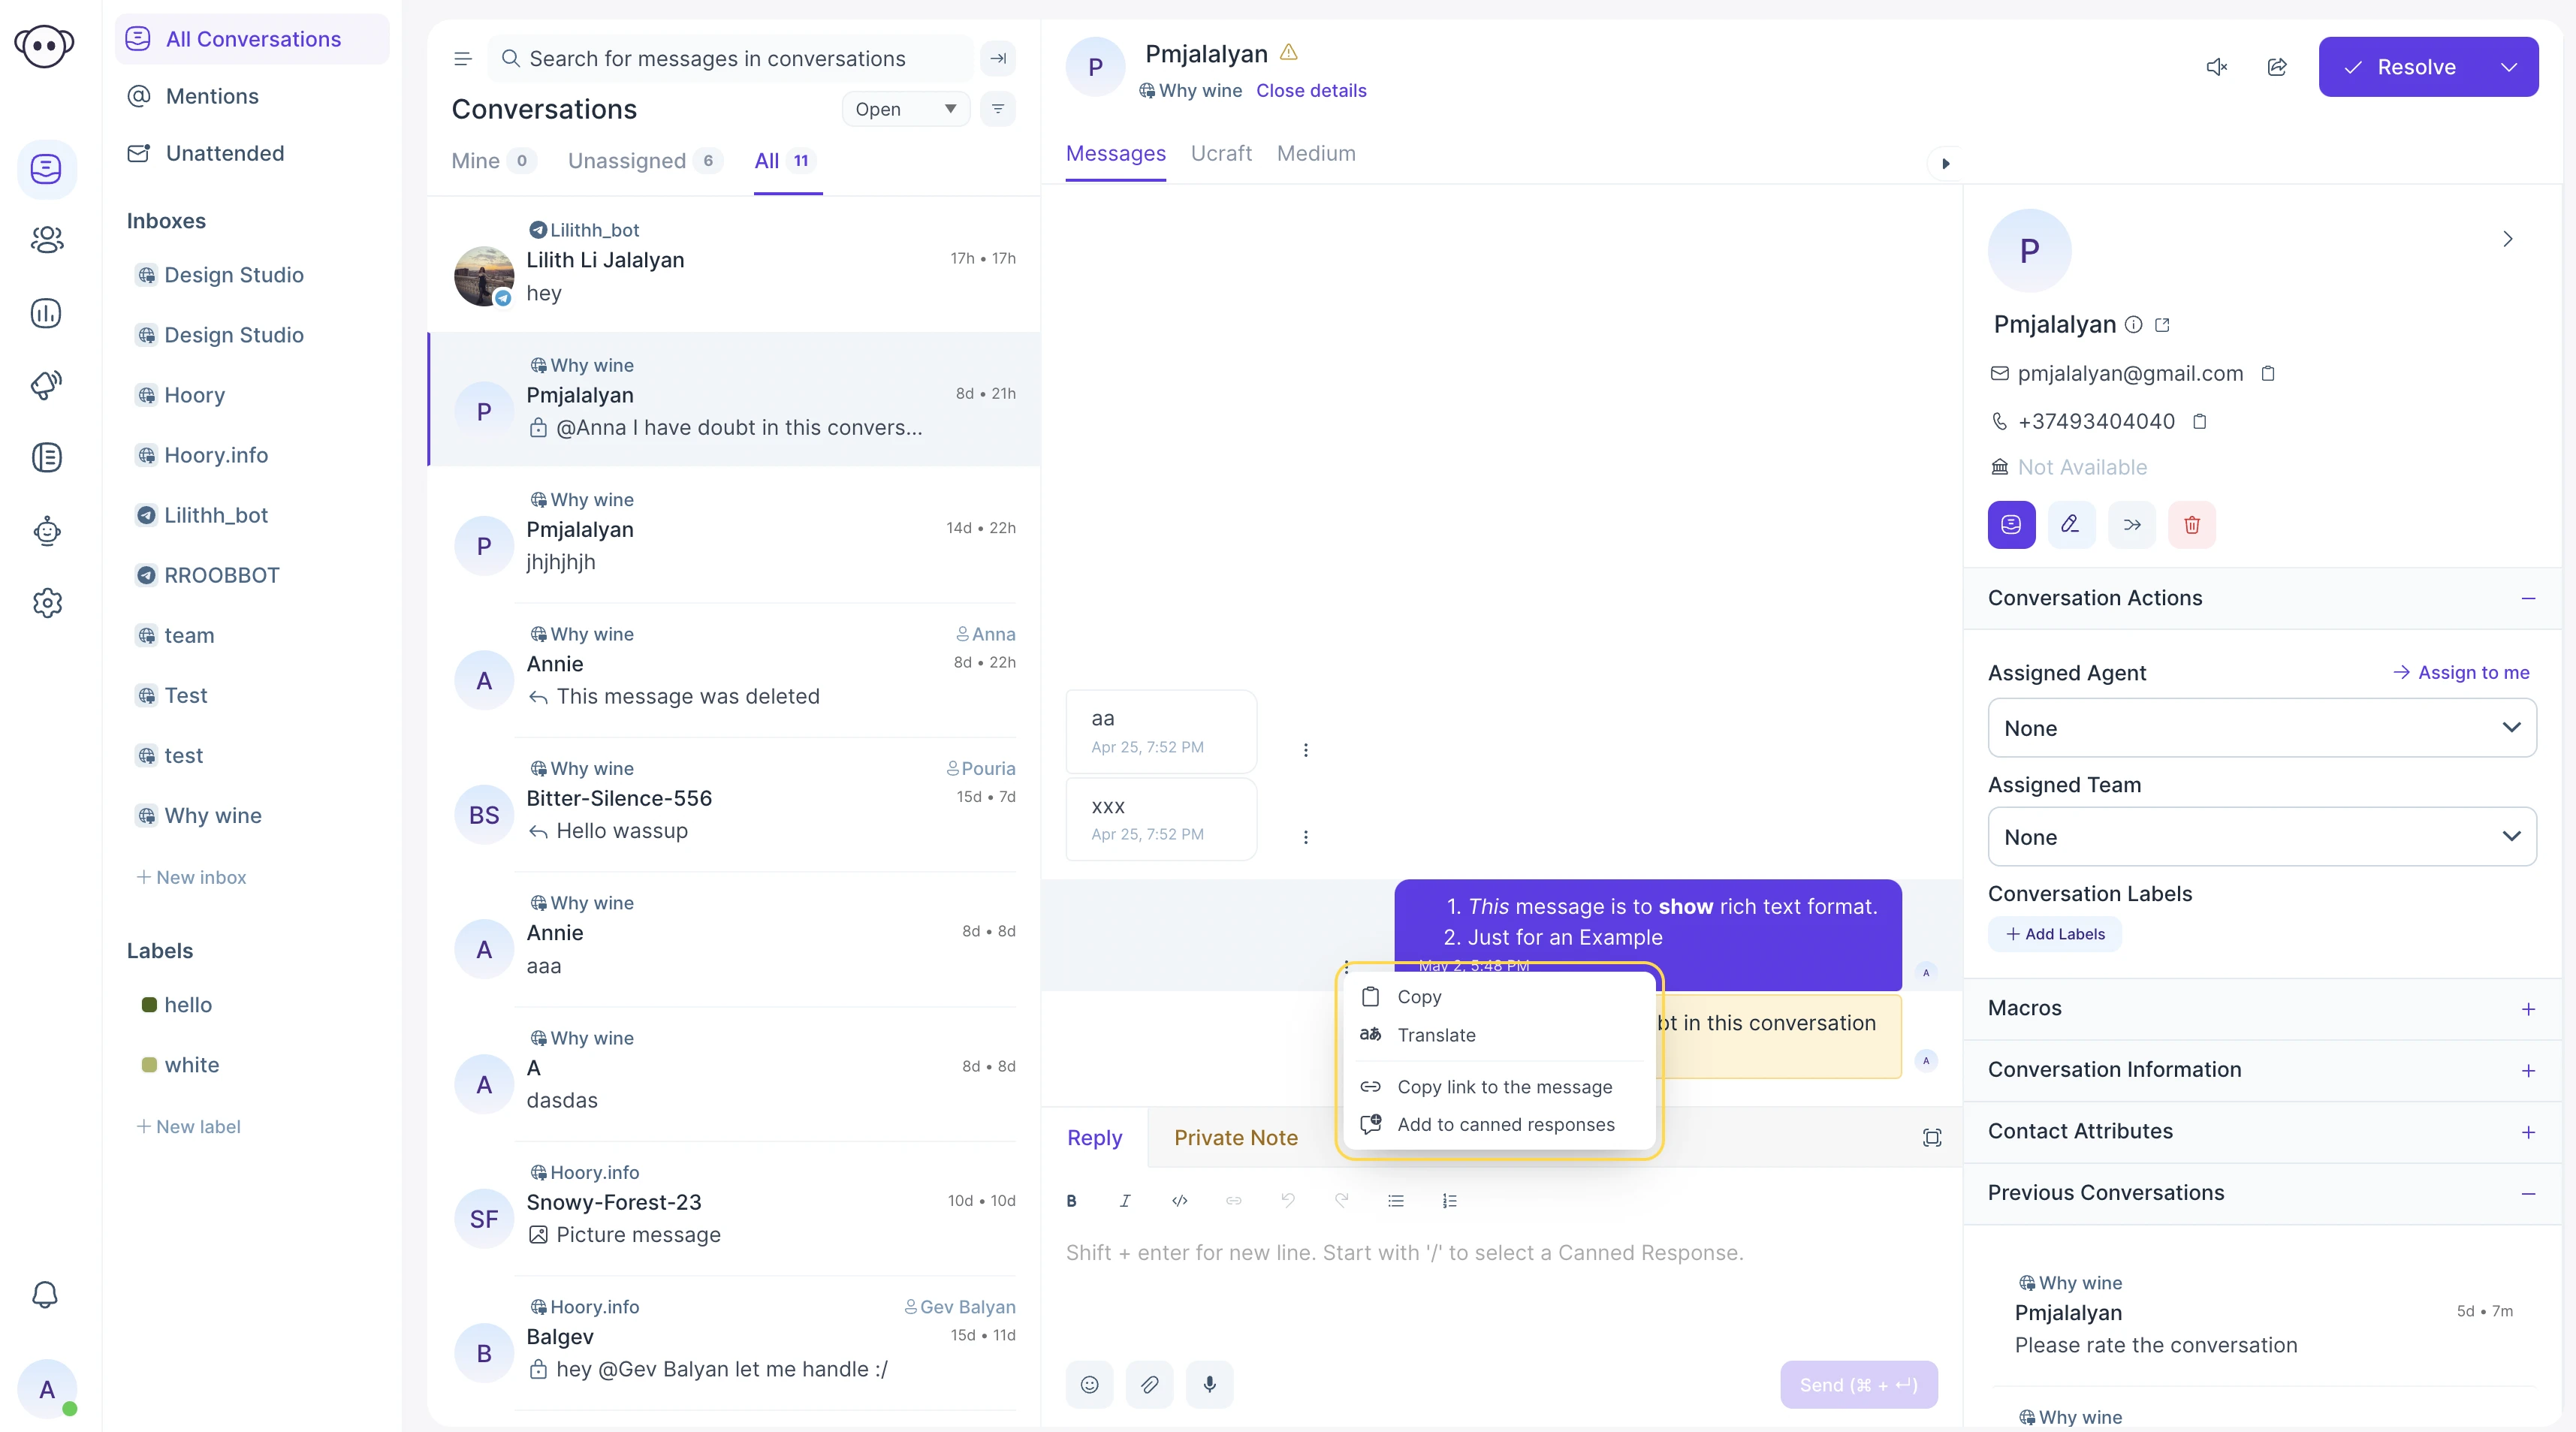Image resolution: width=2576 pixels, height=1432 pixels.
Task: Click the italic formatting icon
Action: point(1125,1201)
